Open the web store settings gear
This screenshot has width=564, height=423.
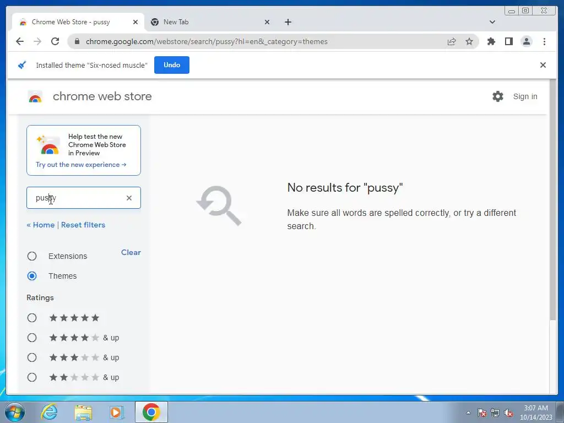tap(498, 96)
